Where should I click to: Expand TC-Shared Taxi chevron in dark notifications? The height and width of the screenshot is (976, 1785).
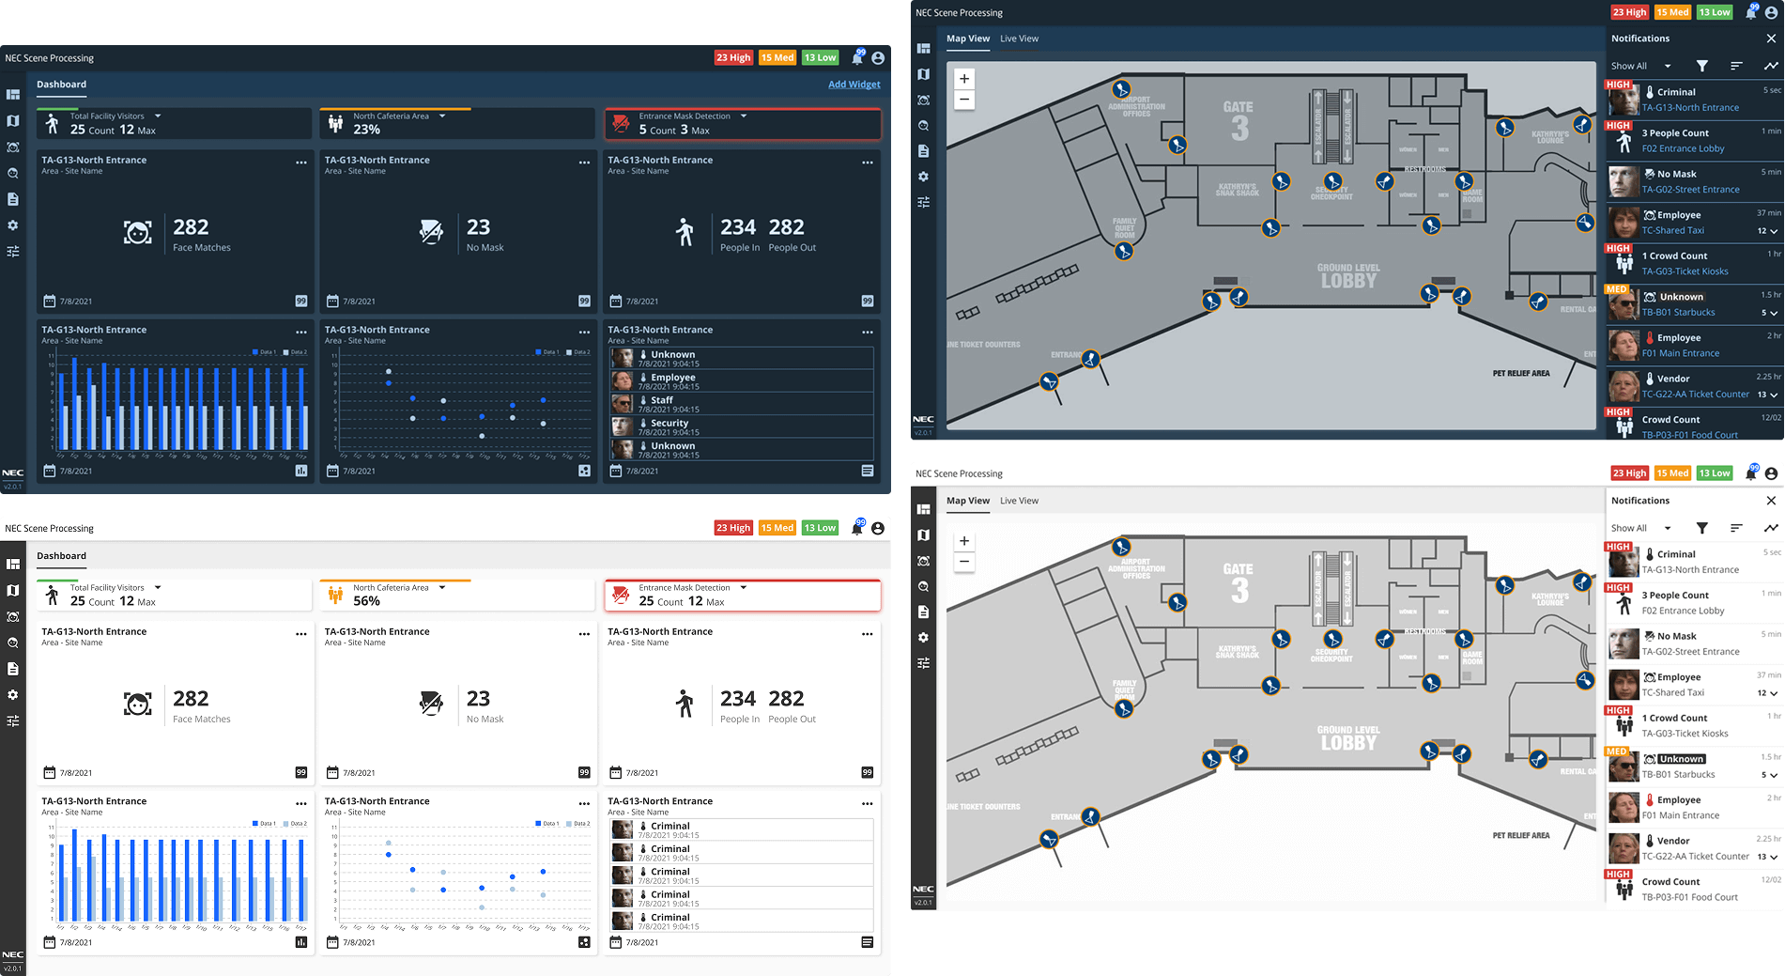[1774, 231]
